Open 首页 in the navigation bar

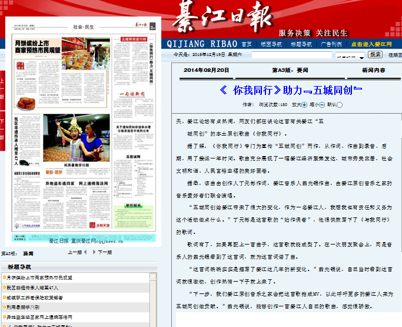[x=247, y=44]
